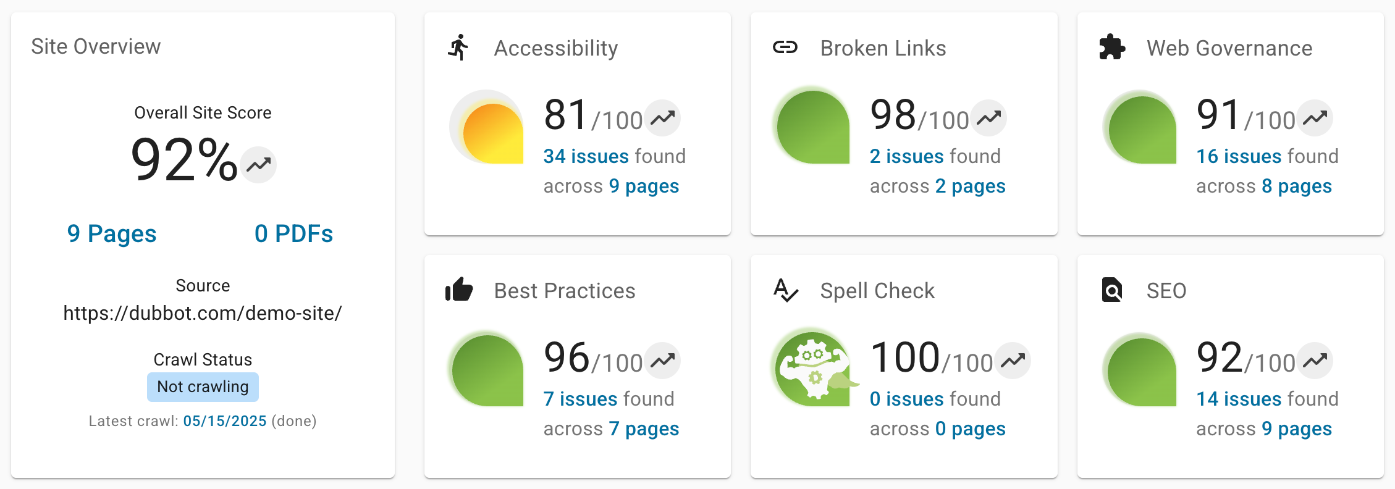Click the SEO magnifier tag icon

(x=1111, y=290)
